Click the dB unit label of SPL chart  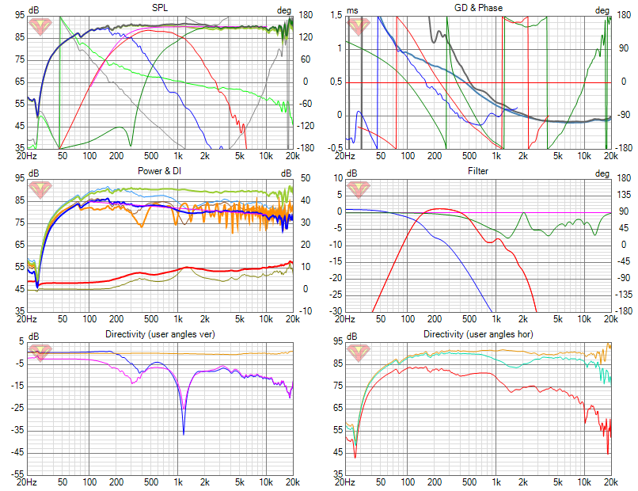coord(34,10)
